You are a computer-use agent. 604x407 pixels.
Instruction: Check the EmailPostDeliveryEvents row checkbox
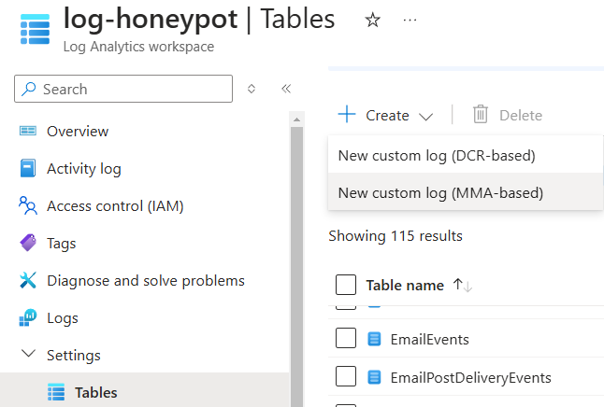[x=346, y=376]
